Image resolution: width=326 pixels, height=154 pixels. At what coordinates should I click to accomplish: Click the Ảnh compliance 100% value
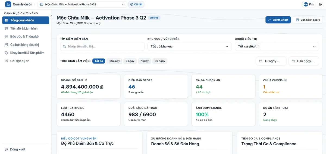click(x=202, y=114)
